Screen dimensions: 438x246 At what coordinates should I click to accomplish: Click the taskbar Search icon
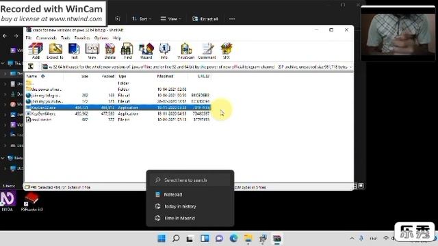point(176,238)
